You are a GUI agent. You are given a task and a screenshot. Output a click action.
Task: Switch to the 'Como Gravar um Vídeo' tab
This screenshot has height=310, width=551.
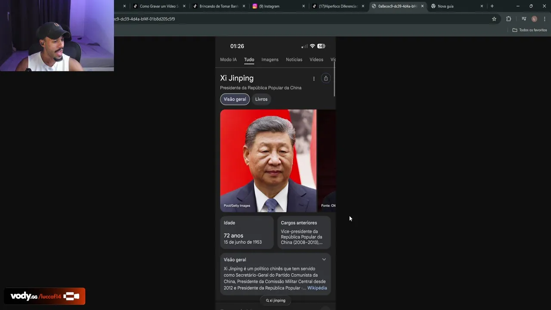(155, 6)
